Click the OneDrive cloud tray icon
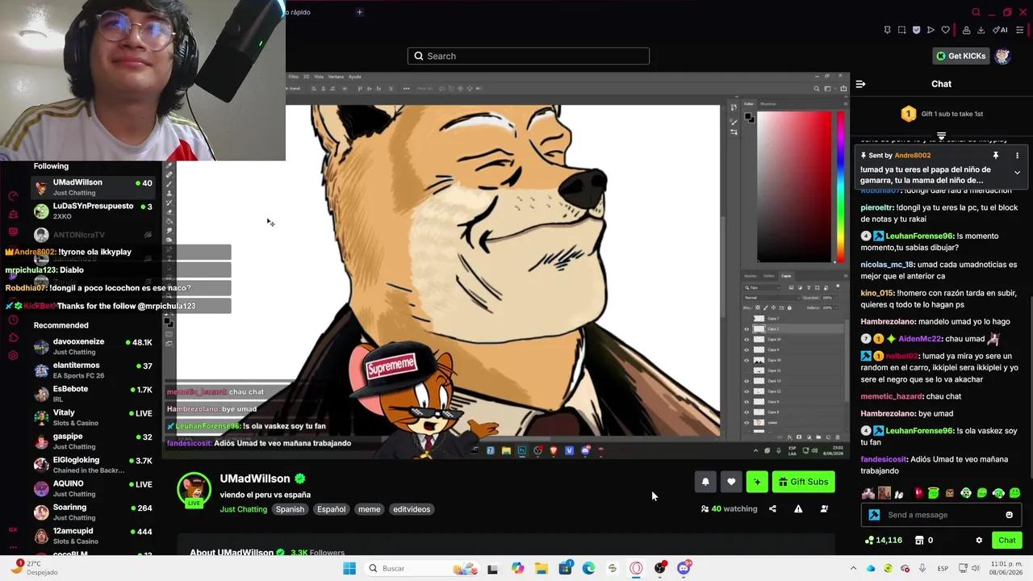 [x=871, y=568]
